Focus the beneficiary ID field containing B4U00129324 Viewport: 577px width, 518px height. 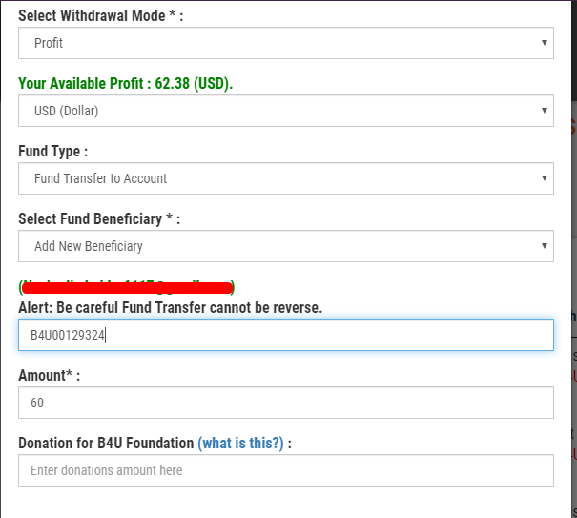click(x=286, y=335)
